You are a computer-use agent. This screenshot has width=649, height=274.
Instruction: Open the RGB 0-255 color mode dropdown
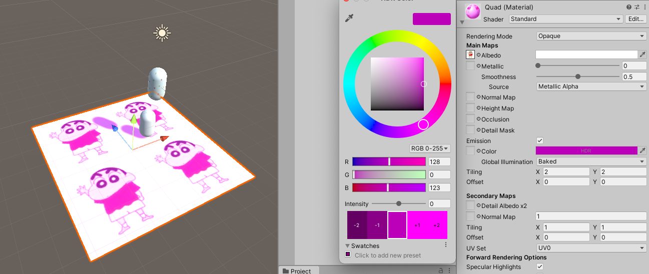click(430, 148)
